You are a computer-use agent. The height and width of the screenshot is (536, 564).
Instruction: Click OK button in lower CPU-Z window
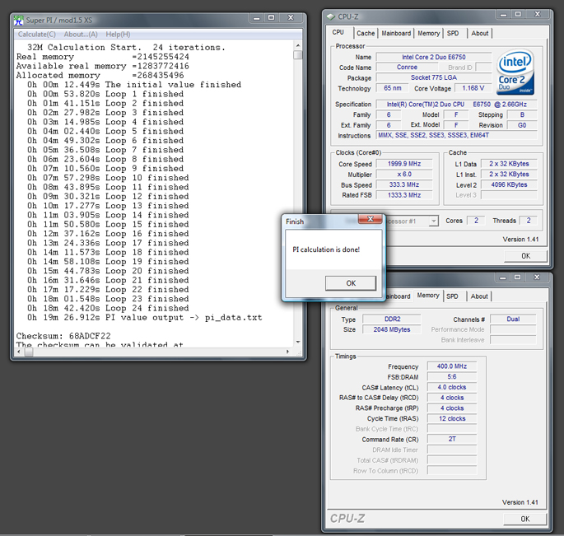pos(524,519)
